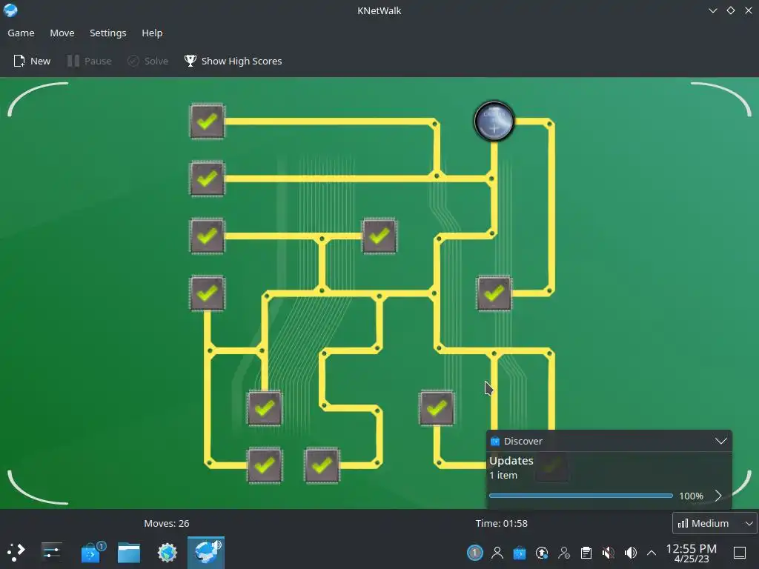Click the muted audio tray icon

[x=609, y=553]
